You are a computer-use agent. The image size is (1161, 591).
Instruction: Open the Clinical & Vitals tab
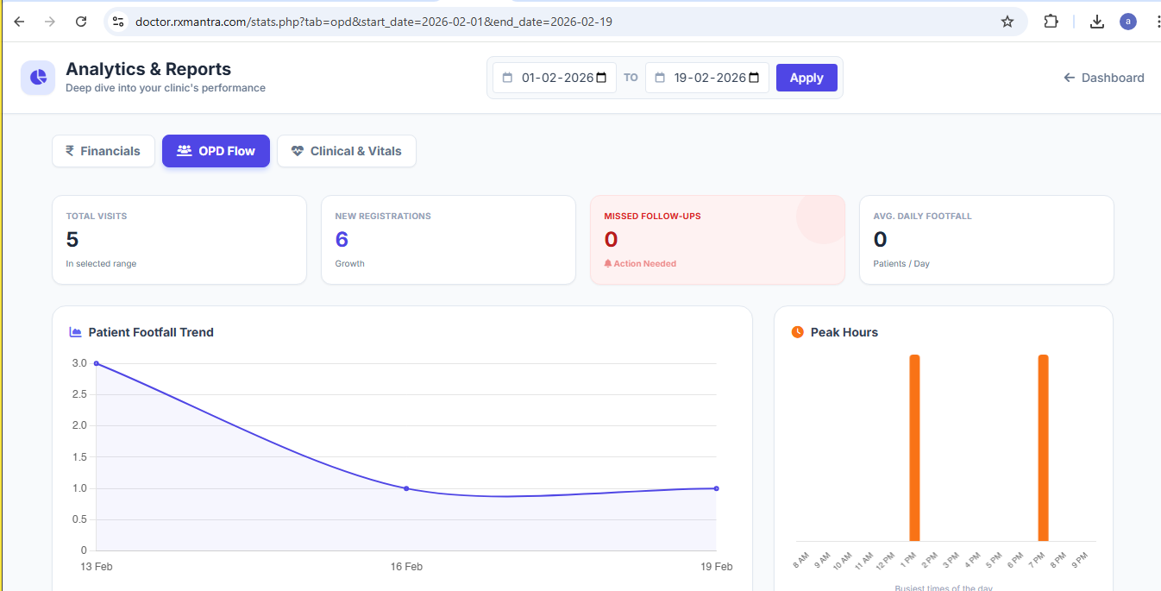[x=346, y=151]
